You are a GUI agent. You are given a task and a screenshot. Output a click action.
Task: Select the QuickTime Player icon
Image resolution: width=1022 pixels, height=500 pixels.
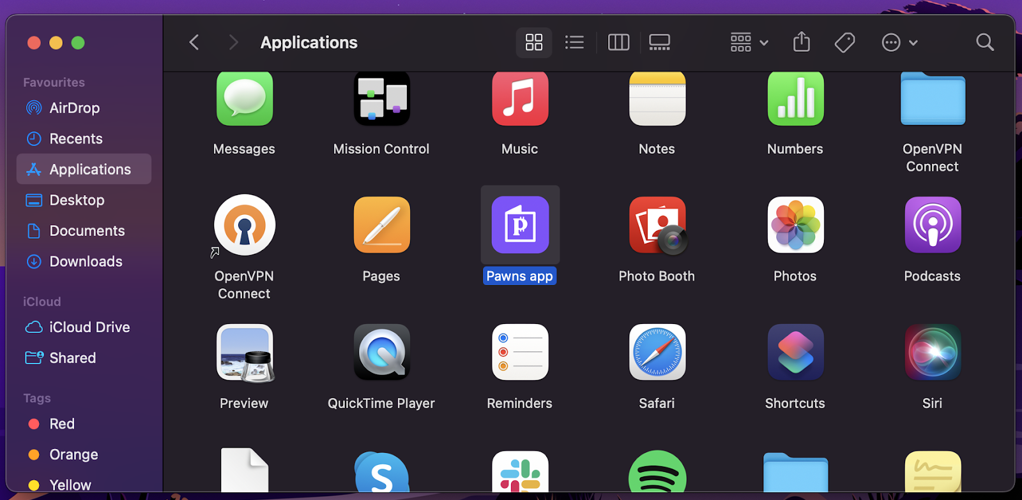382,352
